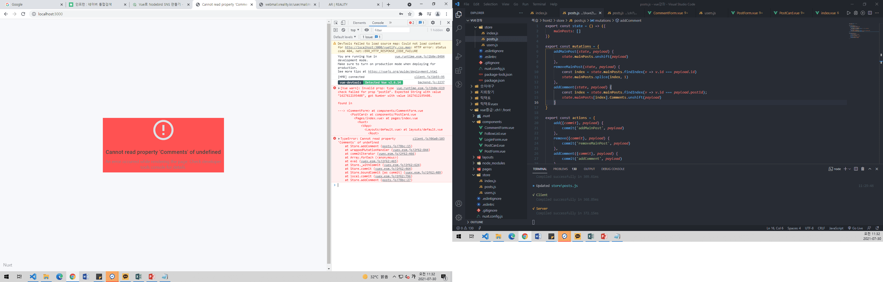The width and height of the screenshot is (883, 282).
Task: Toggle the console live expression eye
Action: pos(366,30)
